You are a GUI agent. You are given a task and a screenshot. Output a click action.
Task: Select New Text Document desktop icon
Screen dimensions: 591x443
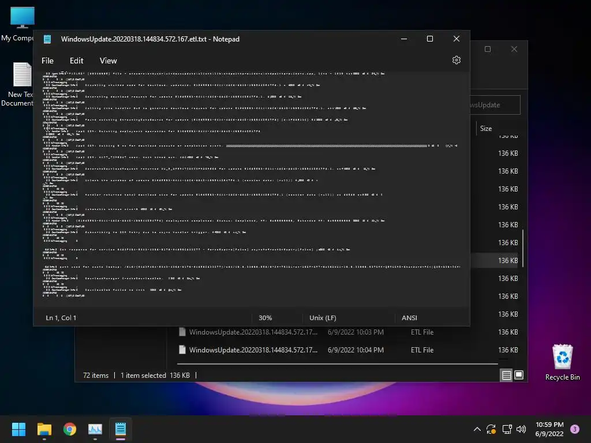tap(17, 84)
